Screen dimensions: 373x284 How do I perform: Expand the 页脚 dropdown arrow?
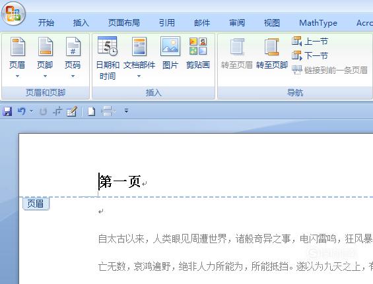click(45, 76)
